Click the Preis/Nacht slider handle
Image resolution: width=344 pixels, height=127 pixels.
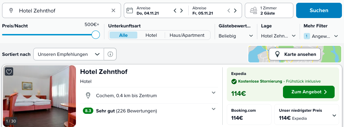pyautogui.click(x=95, y=35)
